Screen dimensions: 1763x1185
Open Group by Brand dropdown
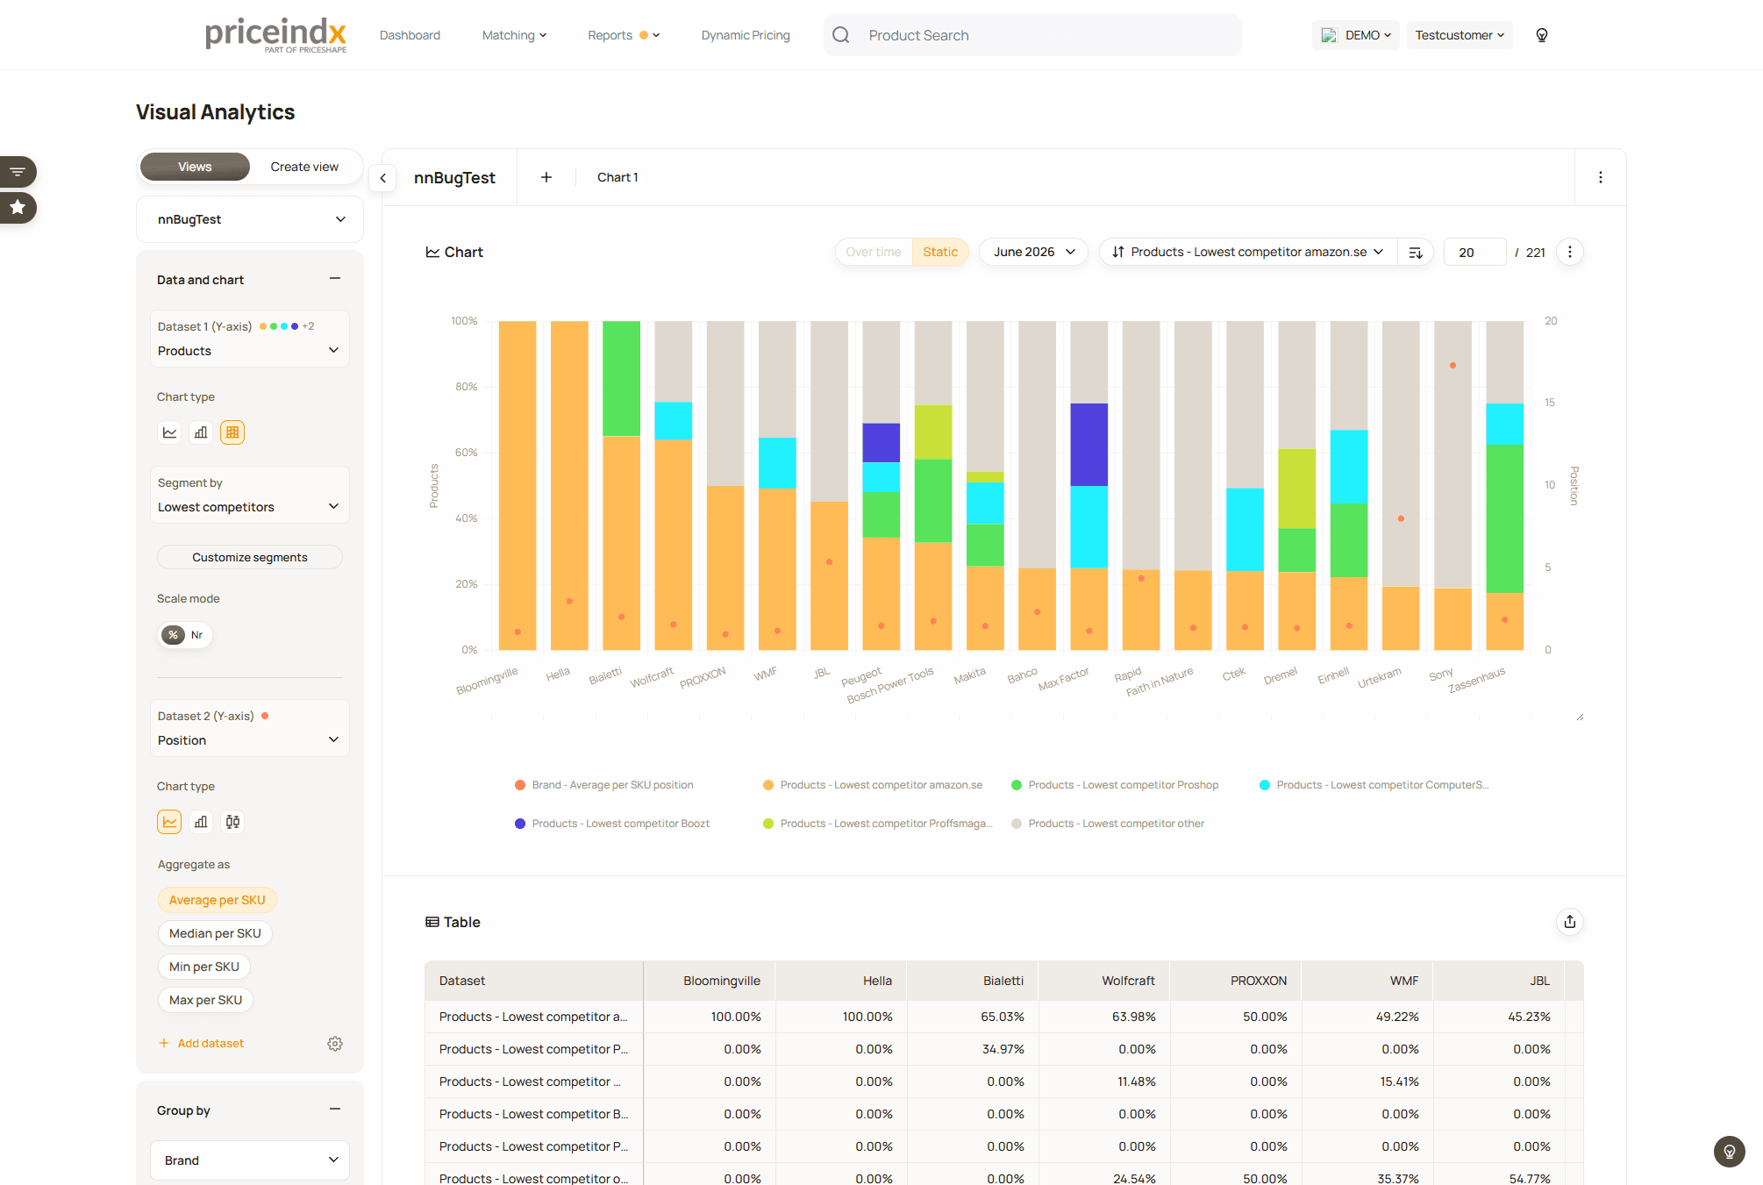pyautogui.click(x=250, y=1160)
